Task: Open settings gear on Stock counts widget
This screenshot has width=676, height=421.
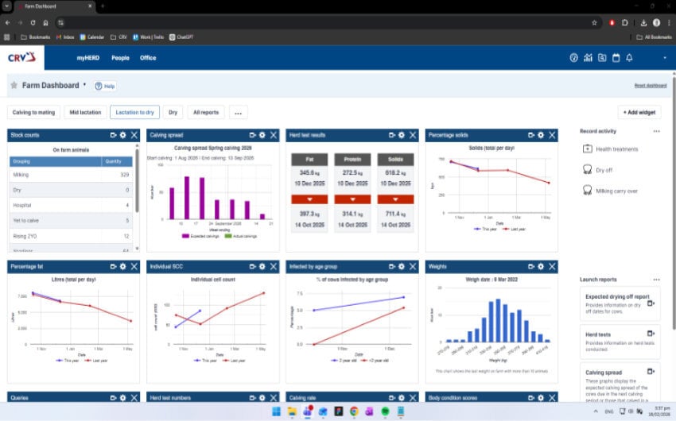Action: tap(122, 136)
